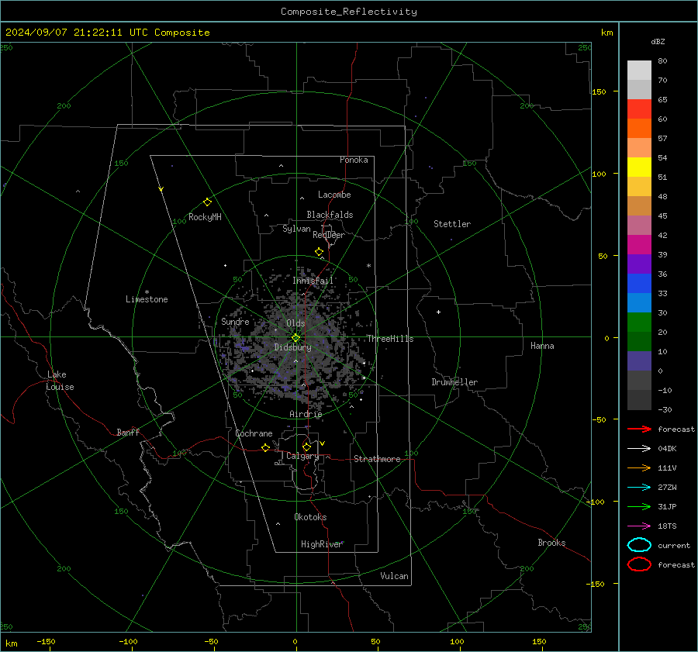698x652 pixels.
Task: Click the royal blue swatch in dBZ scale
Action: click(639, 284)
